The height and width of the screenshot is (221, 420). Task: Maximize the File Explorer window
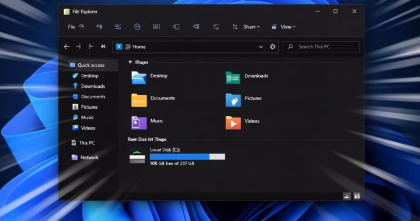tap(335, 12)
